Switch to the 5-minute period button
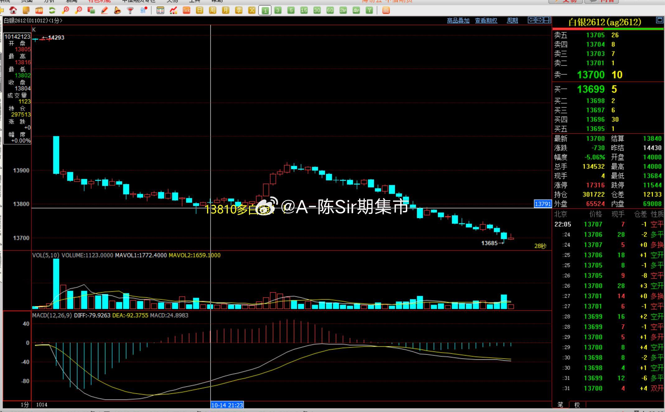This screenshot has width=665, height=412. click(291, 11)
